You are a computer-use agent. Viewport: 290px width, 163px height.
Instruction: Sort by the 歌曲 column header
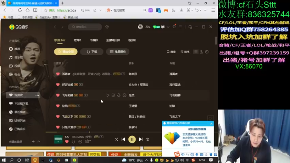(x=59, y=63)
